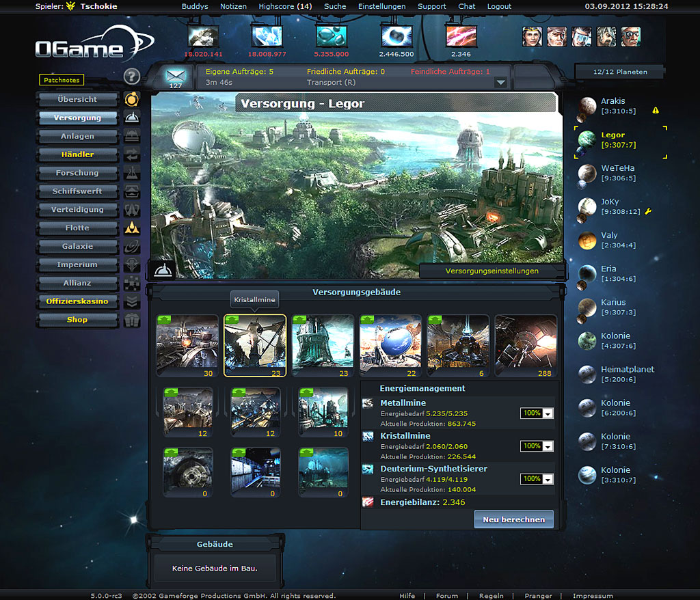Click the icon beside the Forschung menu
The image size is (700, 600).
pos(132,173)
